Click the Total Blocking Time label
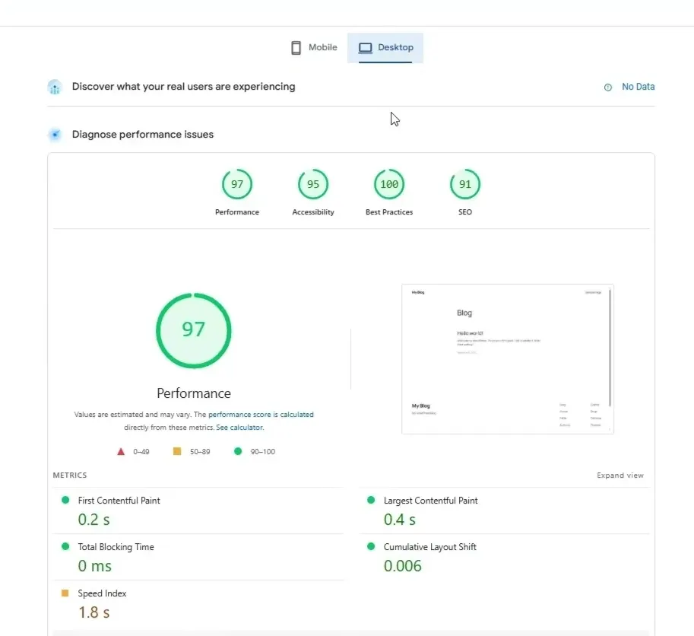694x636 pixels. pyautogui.click(x=116, y=547)
